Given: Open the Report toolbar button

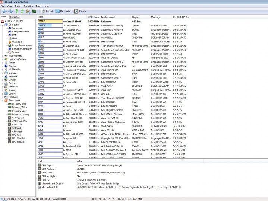Looking at the screenshot, I should [47, 12].
